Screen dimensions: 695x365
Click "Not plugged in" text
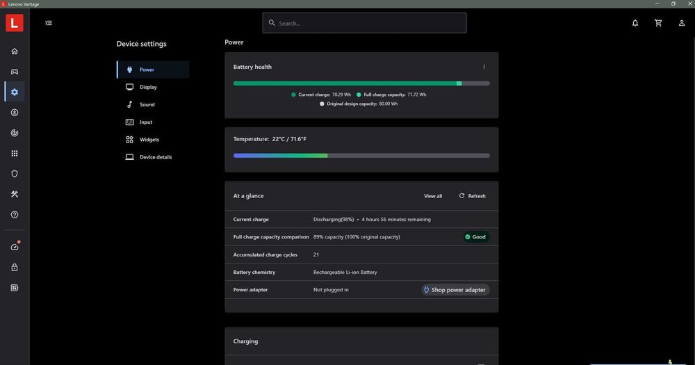coord(331,290)
